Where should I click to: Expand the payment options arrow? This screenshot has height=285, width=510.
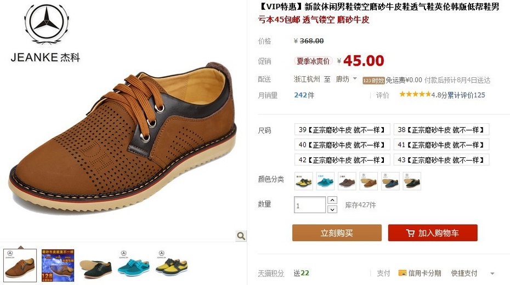492,273
